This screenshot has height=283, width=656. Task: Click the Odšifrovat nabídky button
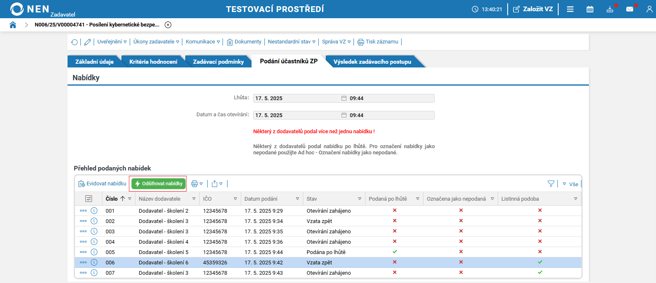(x=158, y=184)
